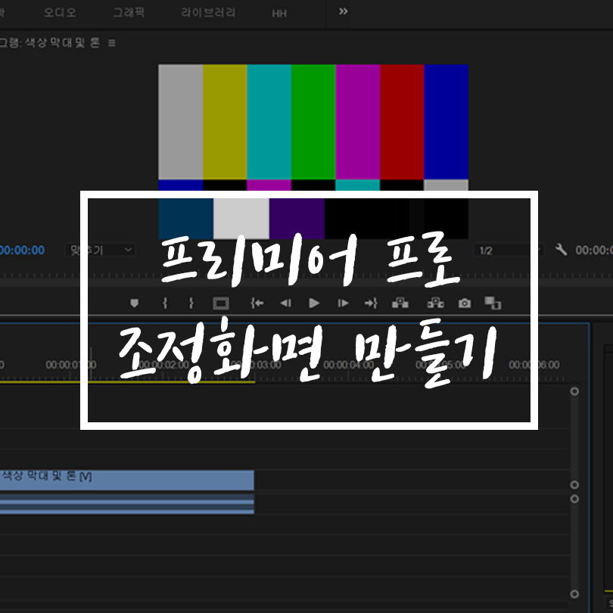Export frame with the camera icon
Image resolution: width=613 pixels, height=613 pixels.
pos(465,303)
